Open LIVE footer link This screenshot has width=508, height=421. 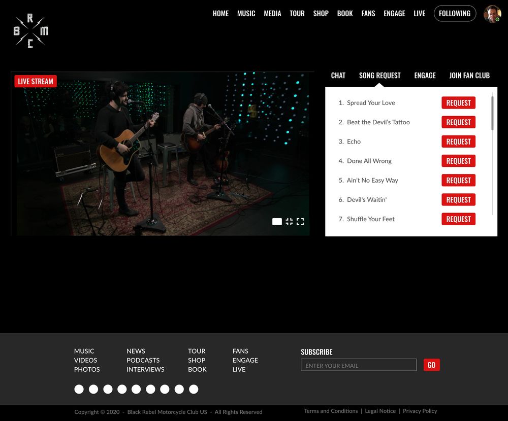coord(239,369)
